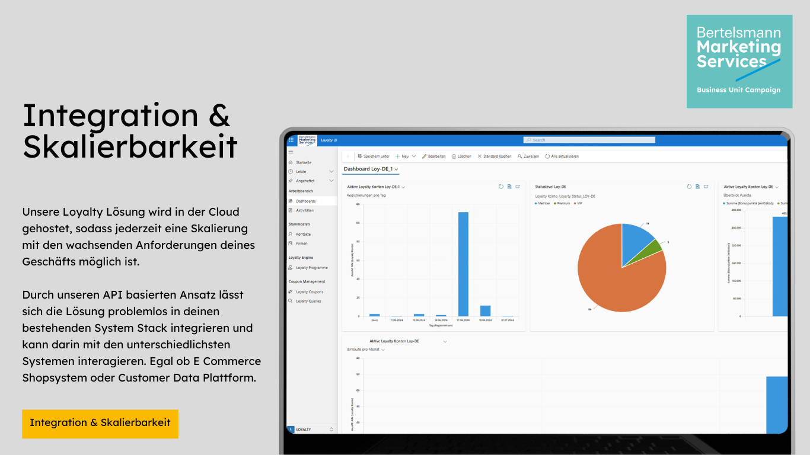Click Standard löschen in the command bar

pyautogui.click(x=494, y=156)
